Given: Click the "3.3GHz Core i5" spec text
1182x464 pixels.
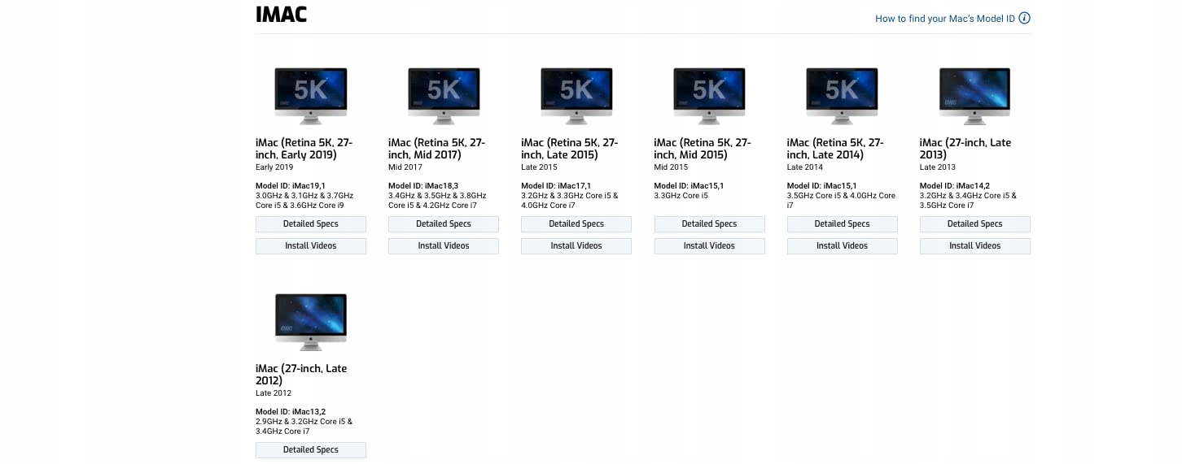Looking at the screenshot, I should click(682, 196).
